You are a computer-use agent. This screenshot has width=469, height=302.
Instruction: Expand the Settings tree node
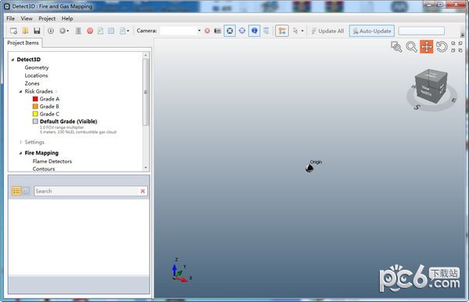[20, 142]
